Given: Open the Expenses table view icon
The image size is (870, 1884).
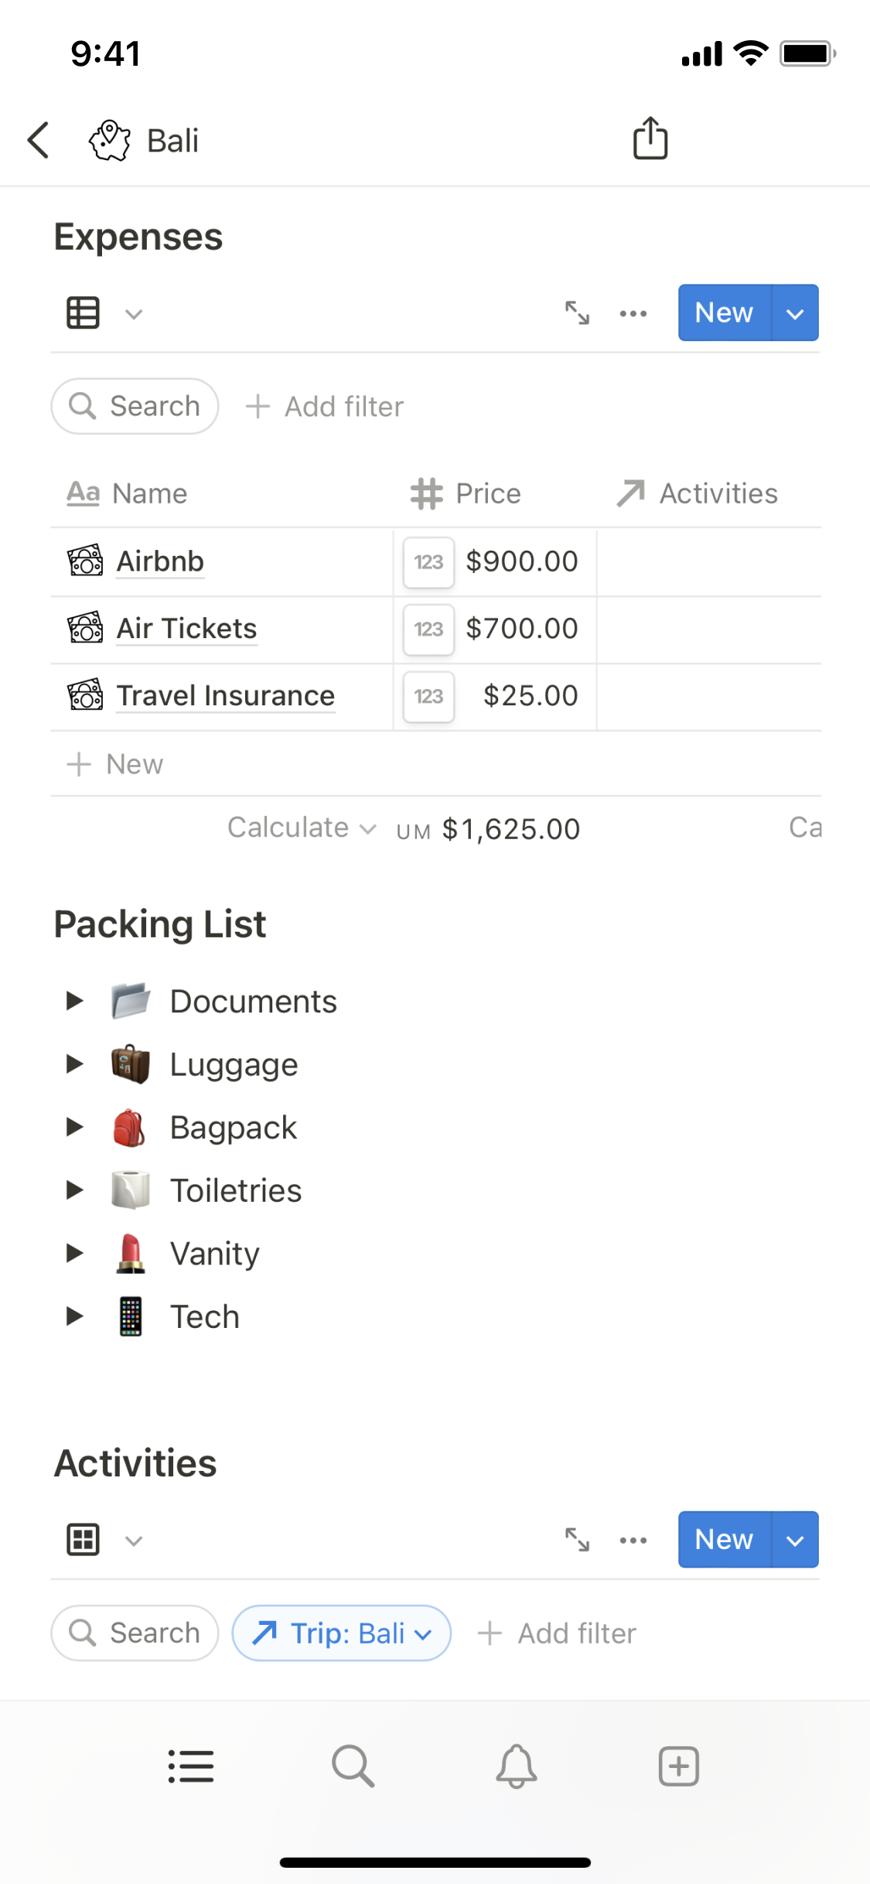Looking at the screenshot, I should click(84, 313).
